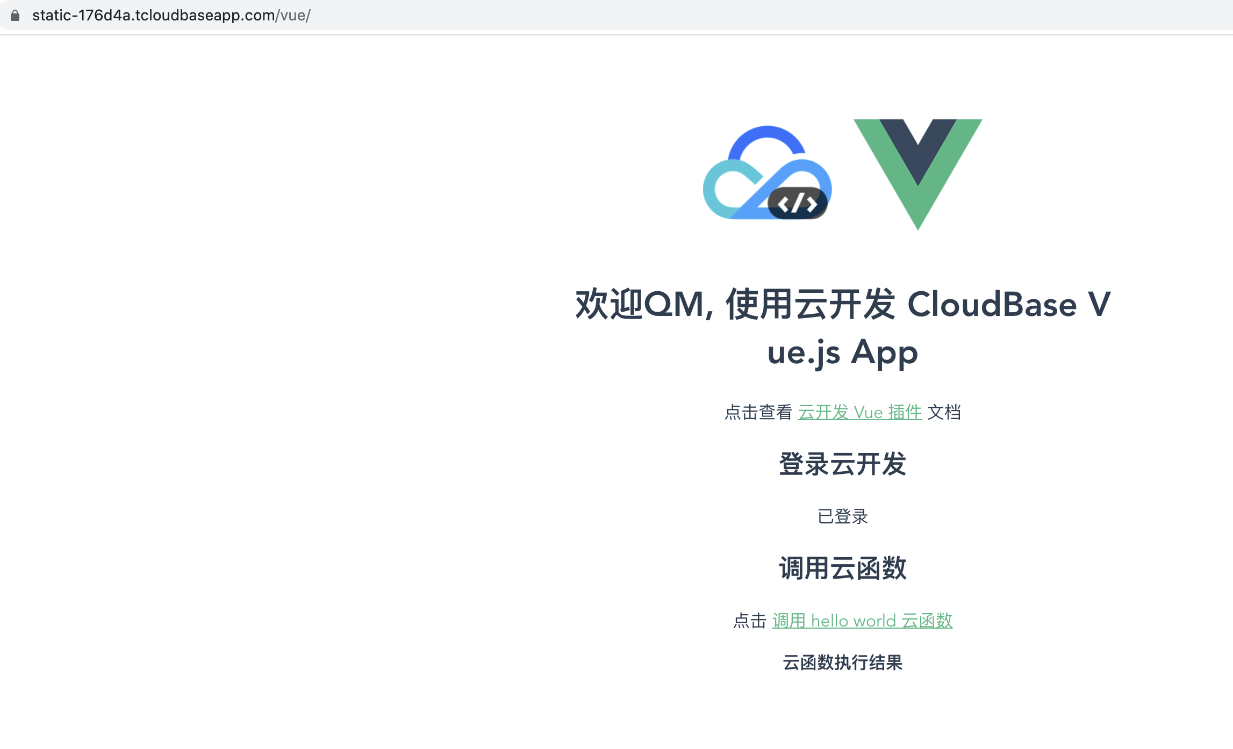Click the 点击查看 text before the plugin link
The image size is (1233, 749).
tap(759, 413)
